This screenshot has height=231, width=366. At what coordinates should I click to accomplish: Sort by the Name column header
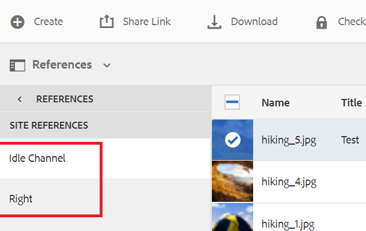click(276, 103)
